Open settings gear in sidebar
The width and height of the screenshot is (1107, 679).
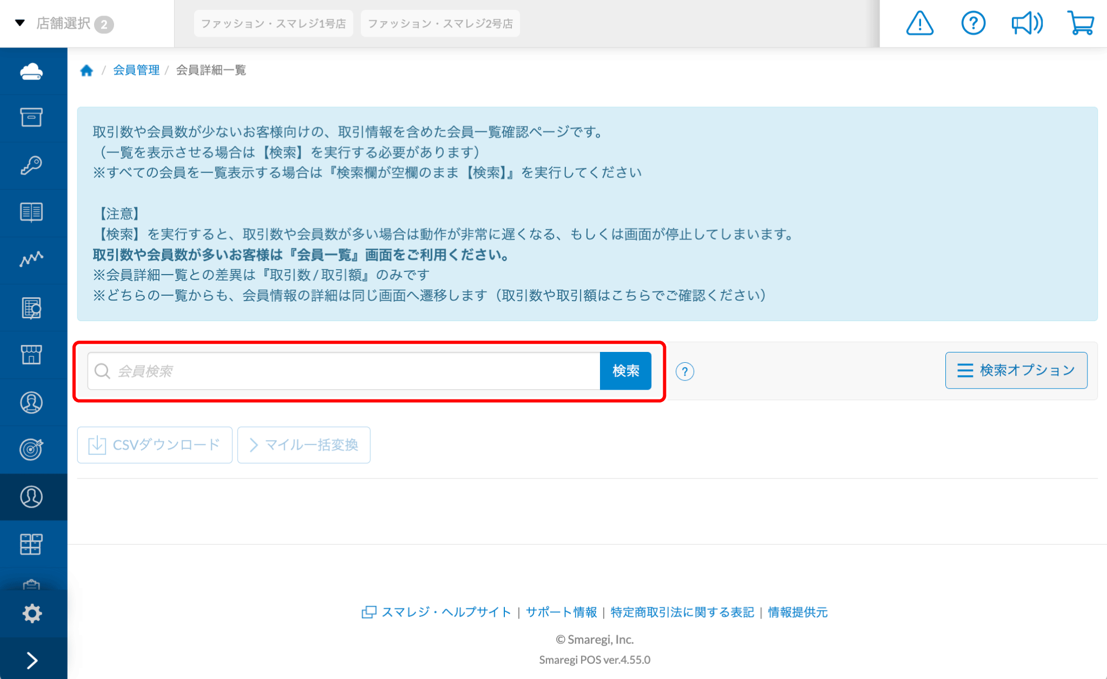(x=32, y=613)
